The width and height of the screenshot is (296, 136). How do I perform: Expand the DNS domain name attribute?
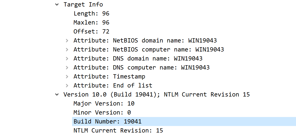[x=67, y=58]
